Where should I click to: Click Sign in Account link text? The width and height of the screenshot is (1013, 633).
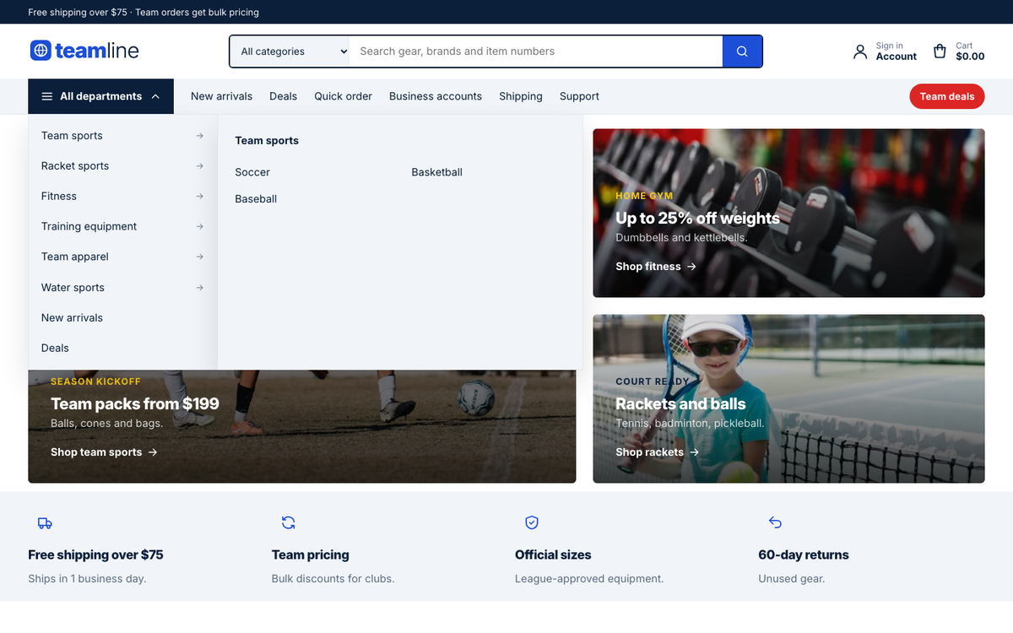tap(896, 51)
